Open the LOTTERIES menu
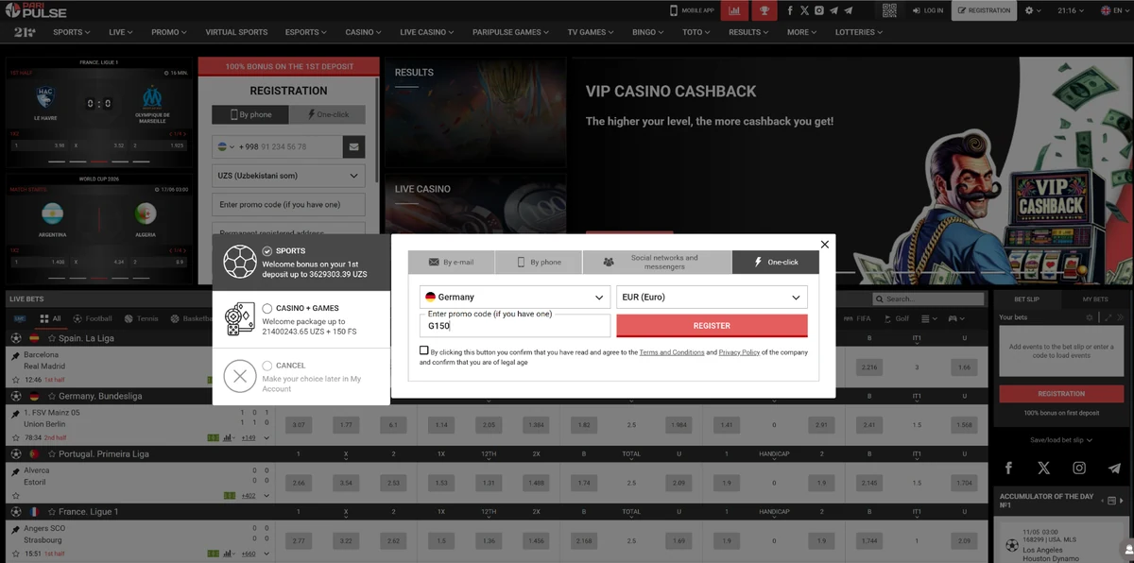 [859, 32]
